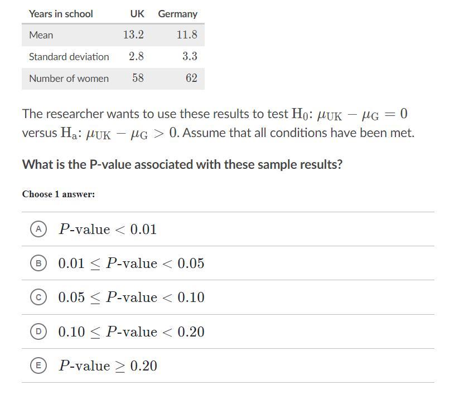Mark answer D radio button
464x395 pixels.
[38, 332]
